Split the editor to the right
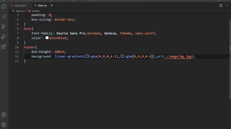 tap(221, 6)
